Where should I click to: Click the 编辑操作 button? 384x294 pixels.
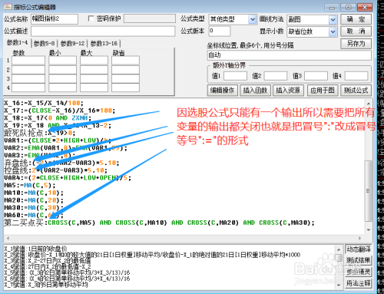pos(222,91)
